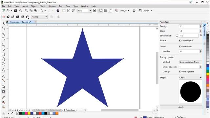210x118 pixels.
Task: Select the Text tool
Action: click(3, 70)
